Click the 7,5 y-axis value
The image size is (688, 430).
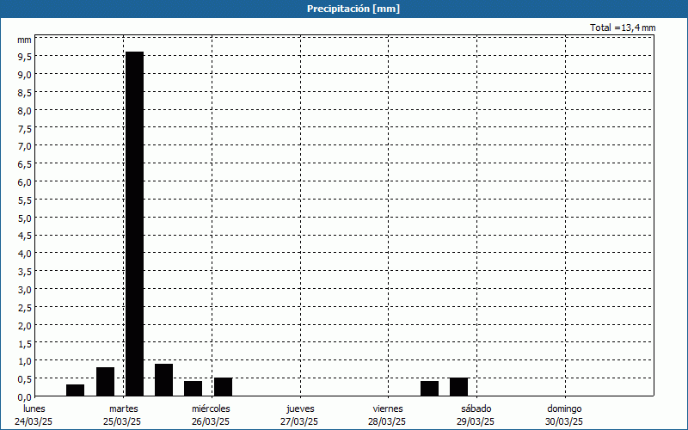coord(25,128)
